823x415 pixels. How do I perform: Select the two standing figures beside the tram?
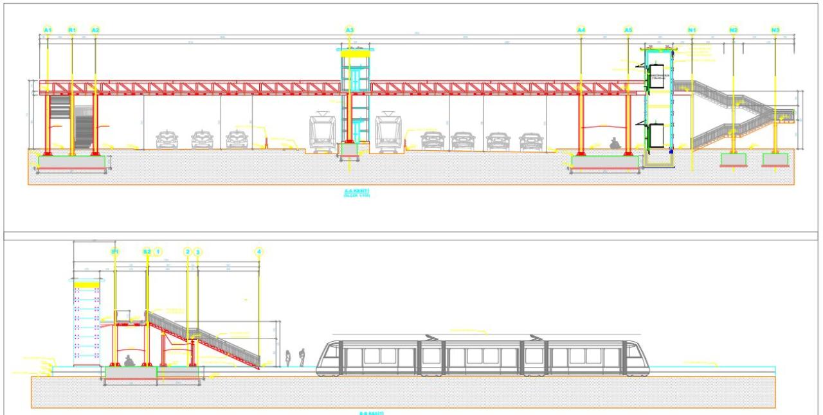coord(294,358)
